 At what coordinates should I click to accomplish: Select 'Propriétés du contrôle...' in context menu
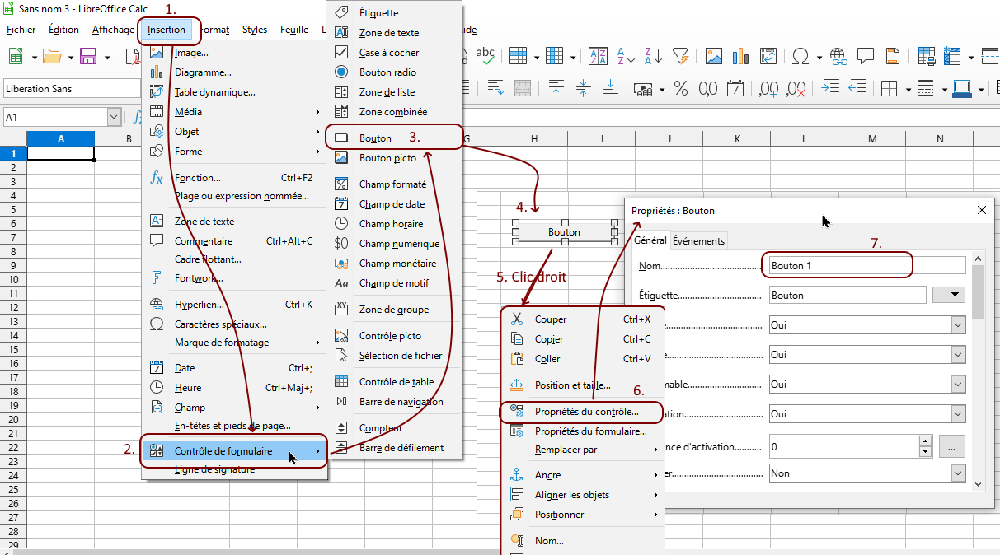585,412
